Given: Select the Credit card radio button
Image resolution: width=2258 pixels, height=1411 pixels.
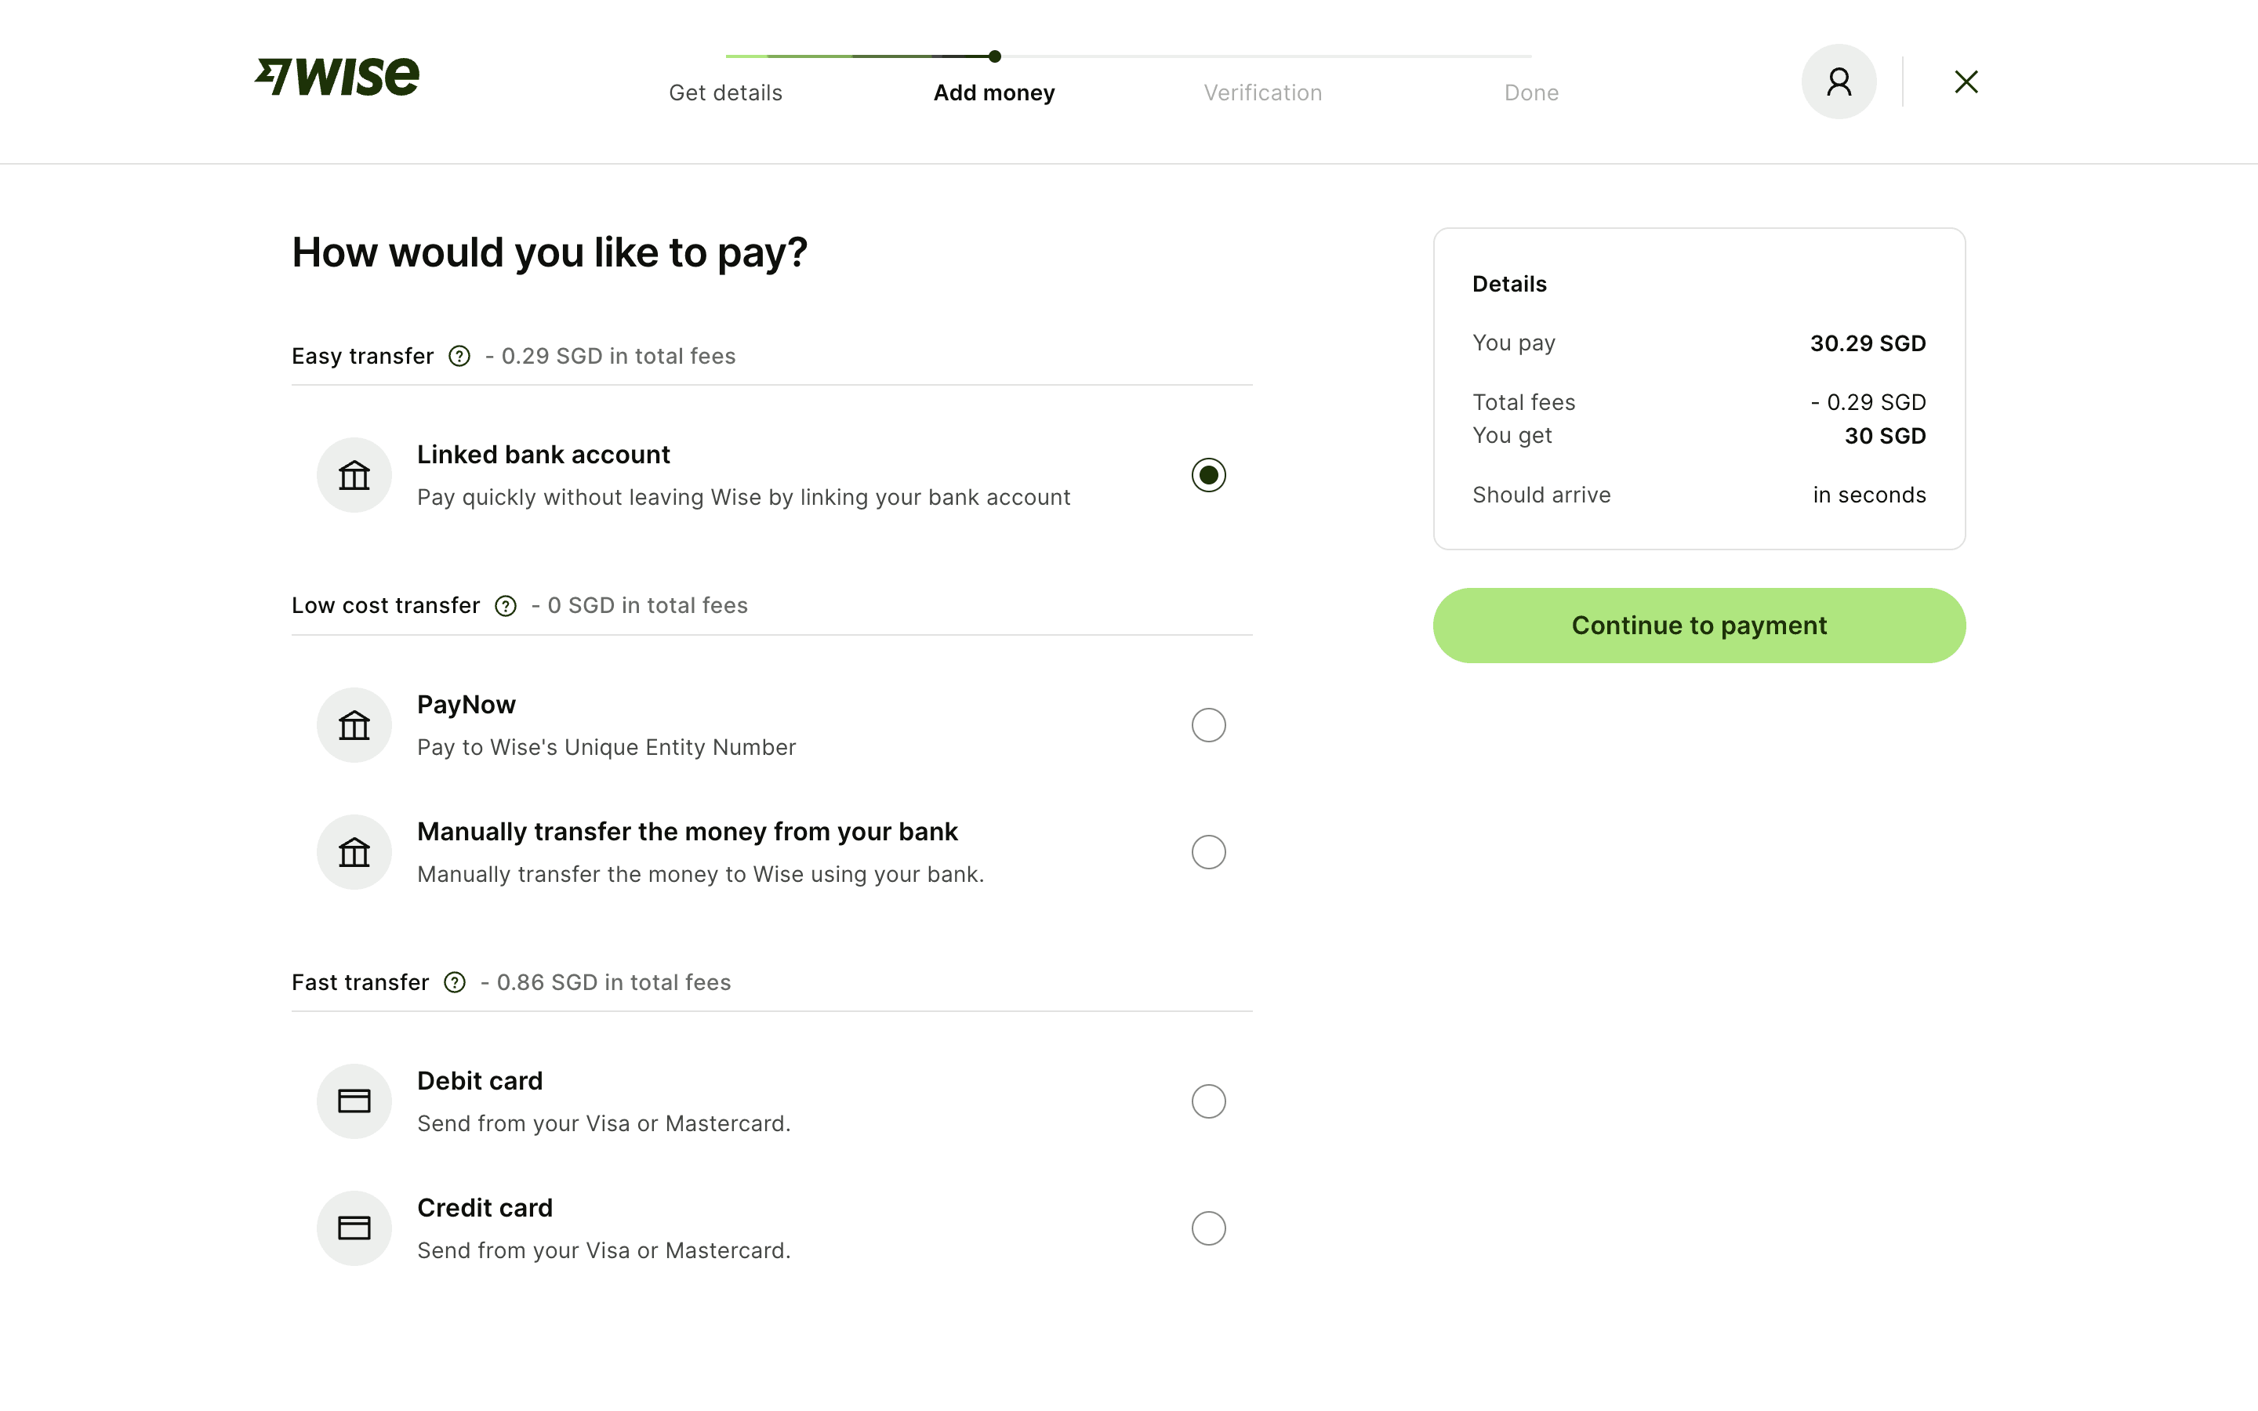Looking at the screenshot, I should click(x=1208, y=1228).
